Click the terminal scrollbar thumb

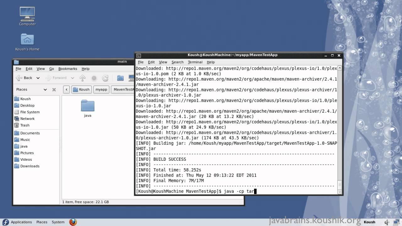(x=340, y=184)
